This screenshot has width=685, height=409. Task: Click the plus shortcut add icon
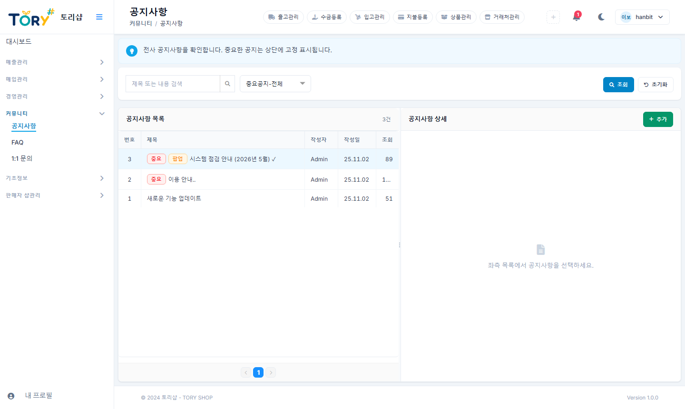pyautogui.click(x=553, y=17)
